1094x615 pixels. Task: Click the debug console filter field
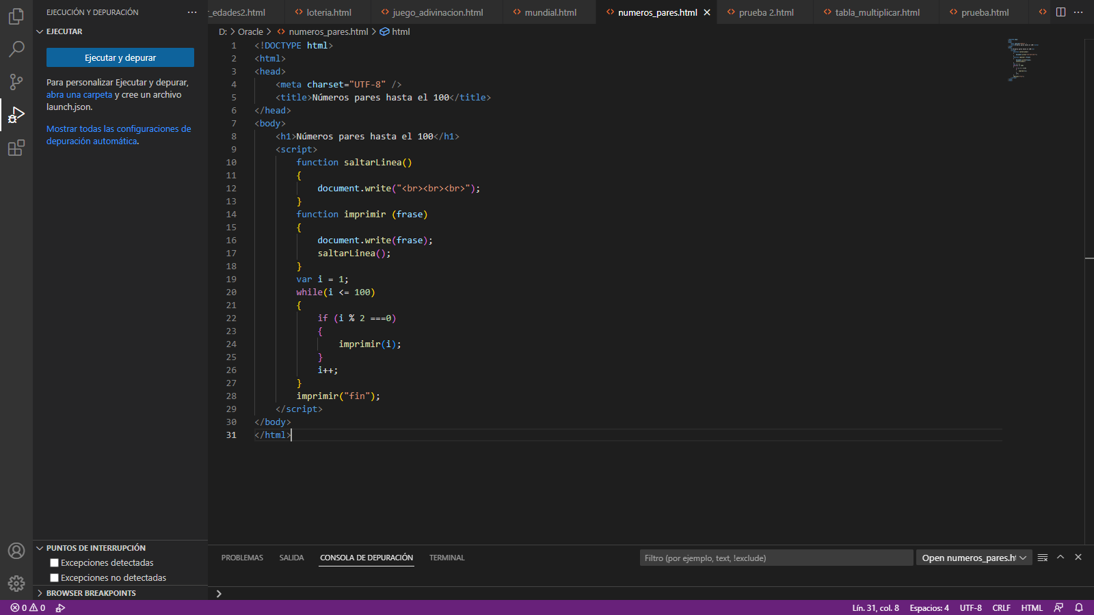pos(776,558)
